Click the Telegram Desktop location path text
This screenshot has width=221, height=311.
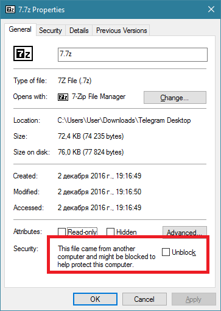click(x=124, y=120)
